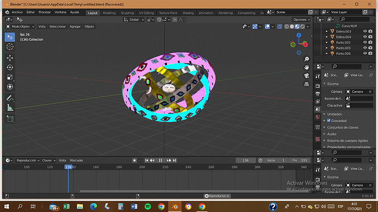Open the World properties tab
Screen dimensions: 378x212
318,117
